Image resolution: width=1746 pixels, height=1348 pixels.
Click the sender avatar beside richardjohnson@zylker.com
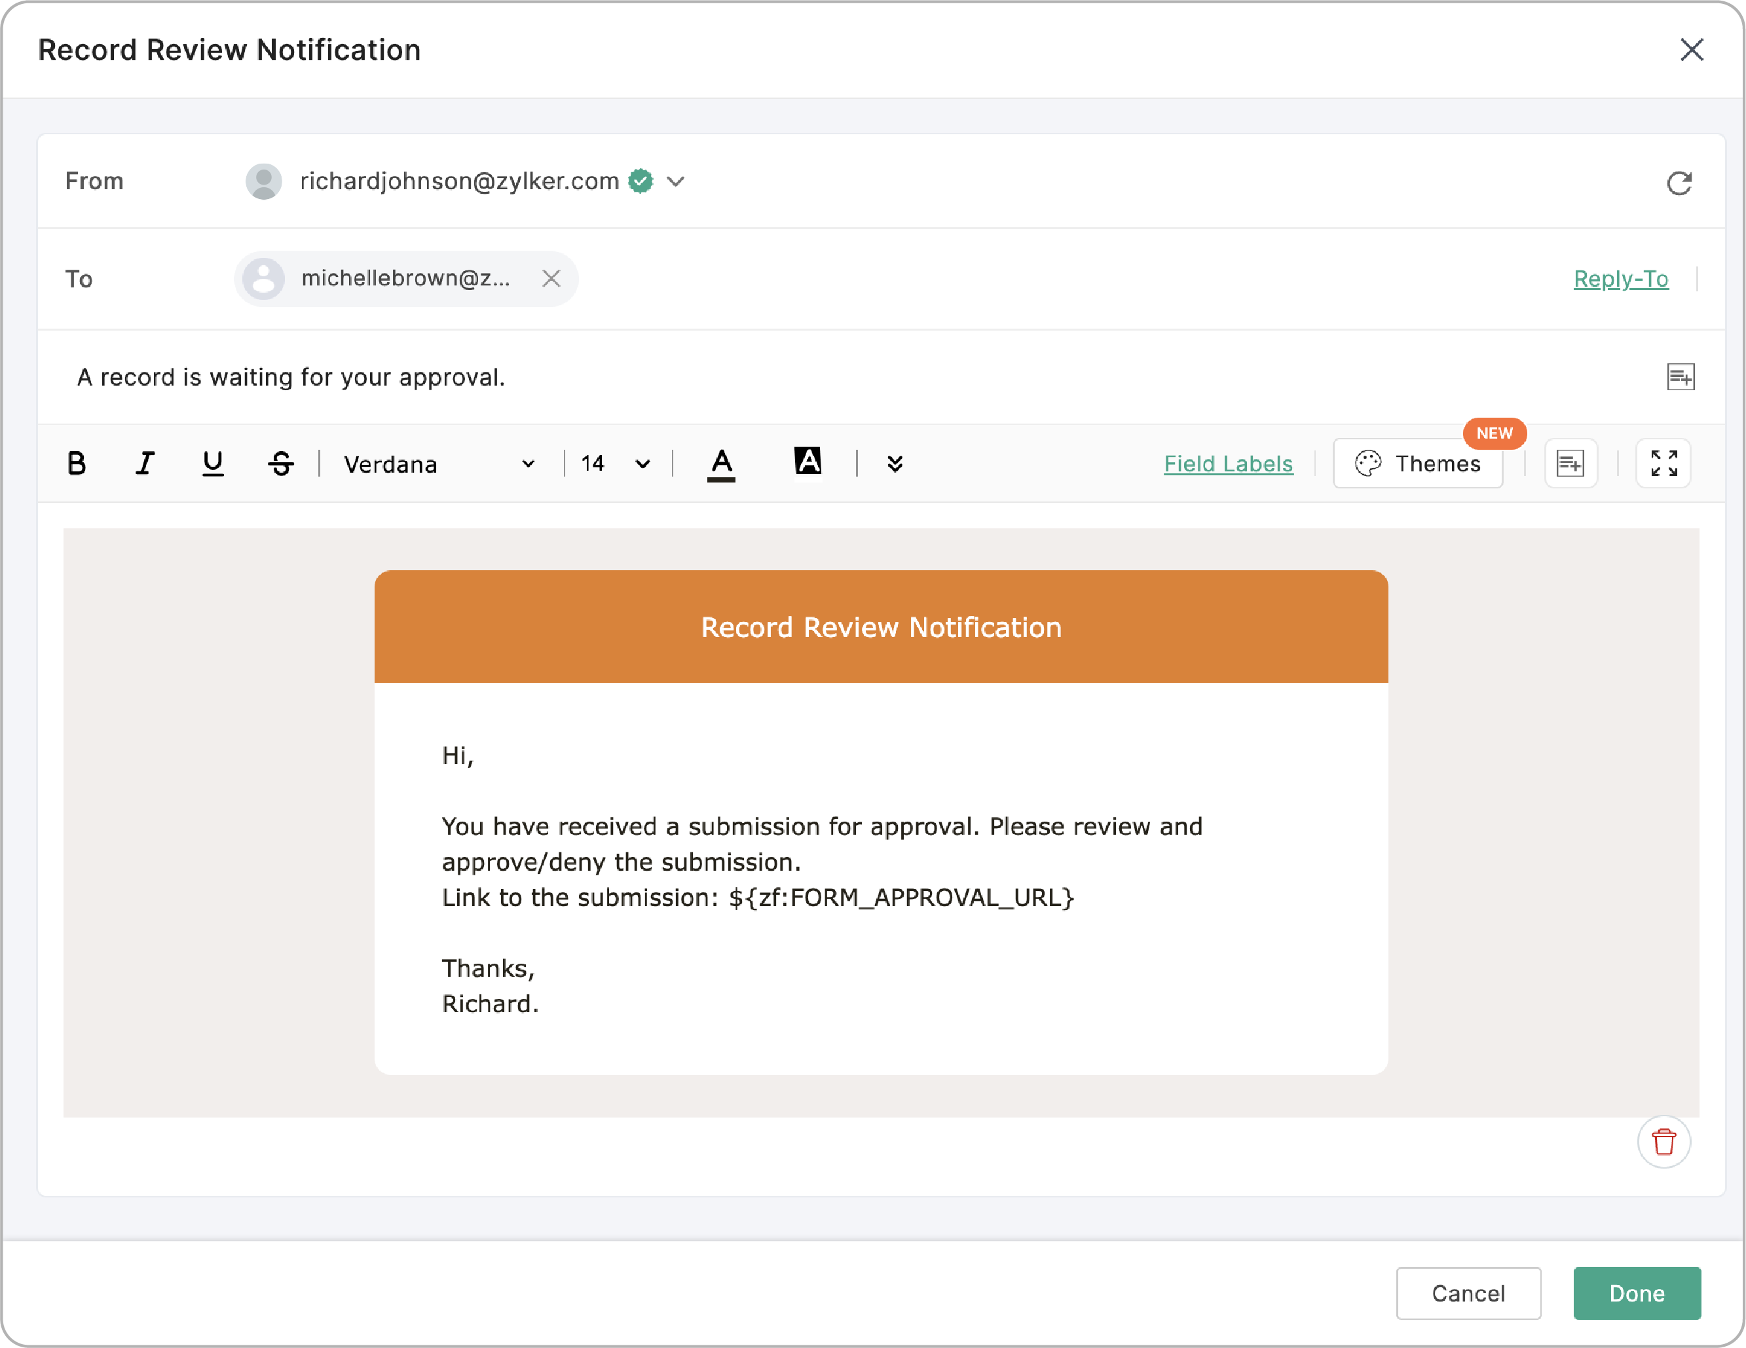pos(263,182)
